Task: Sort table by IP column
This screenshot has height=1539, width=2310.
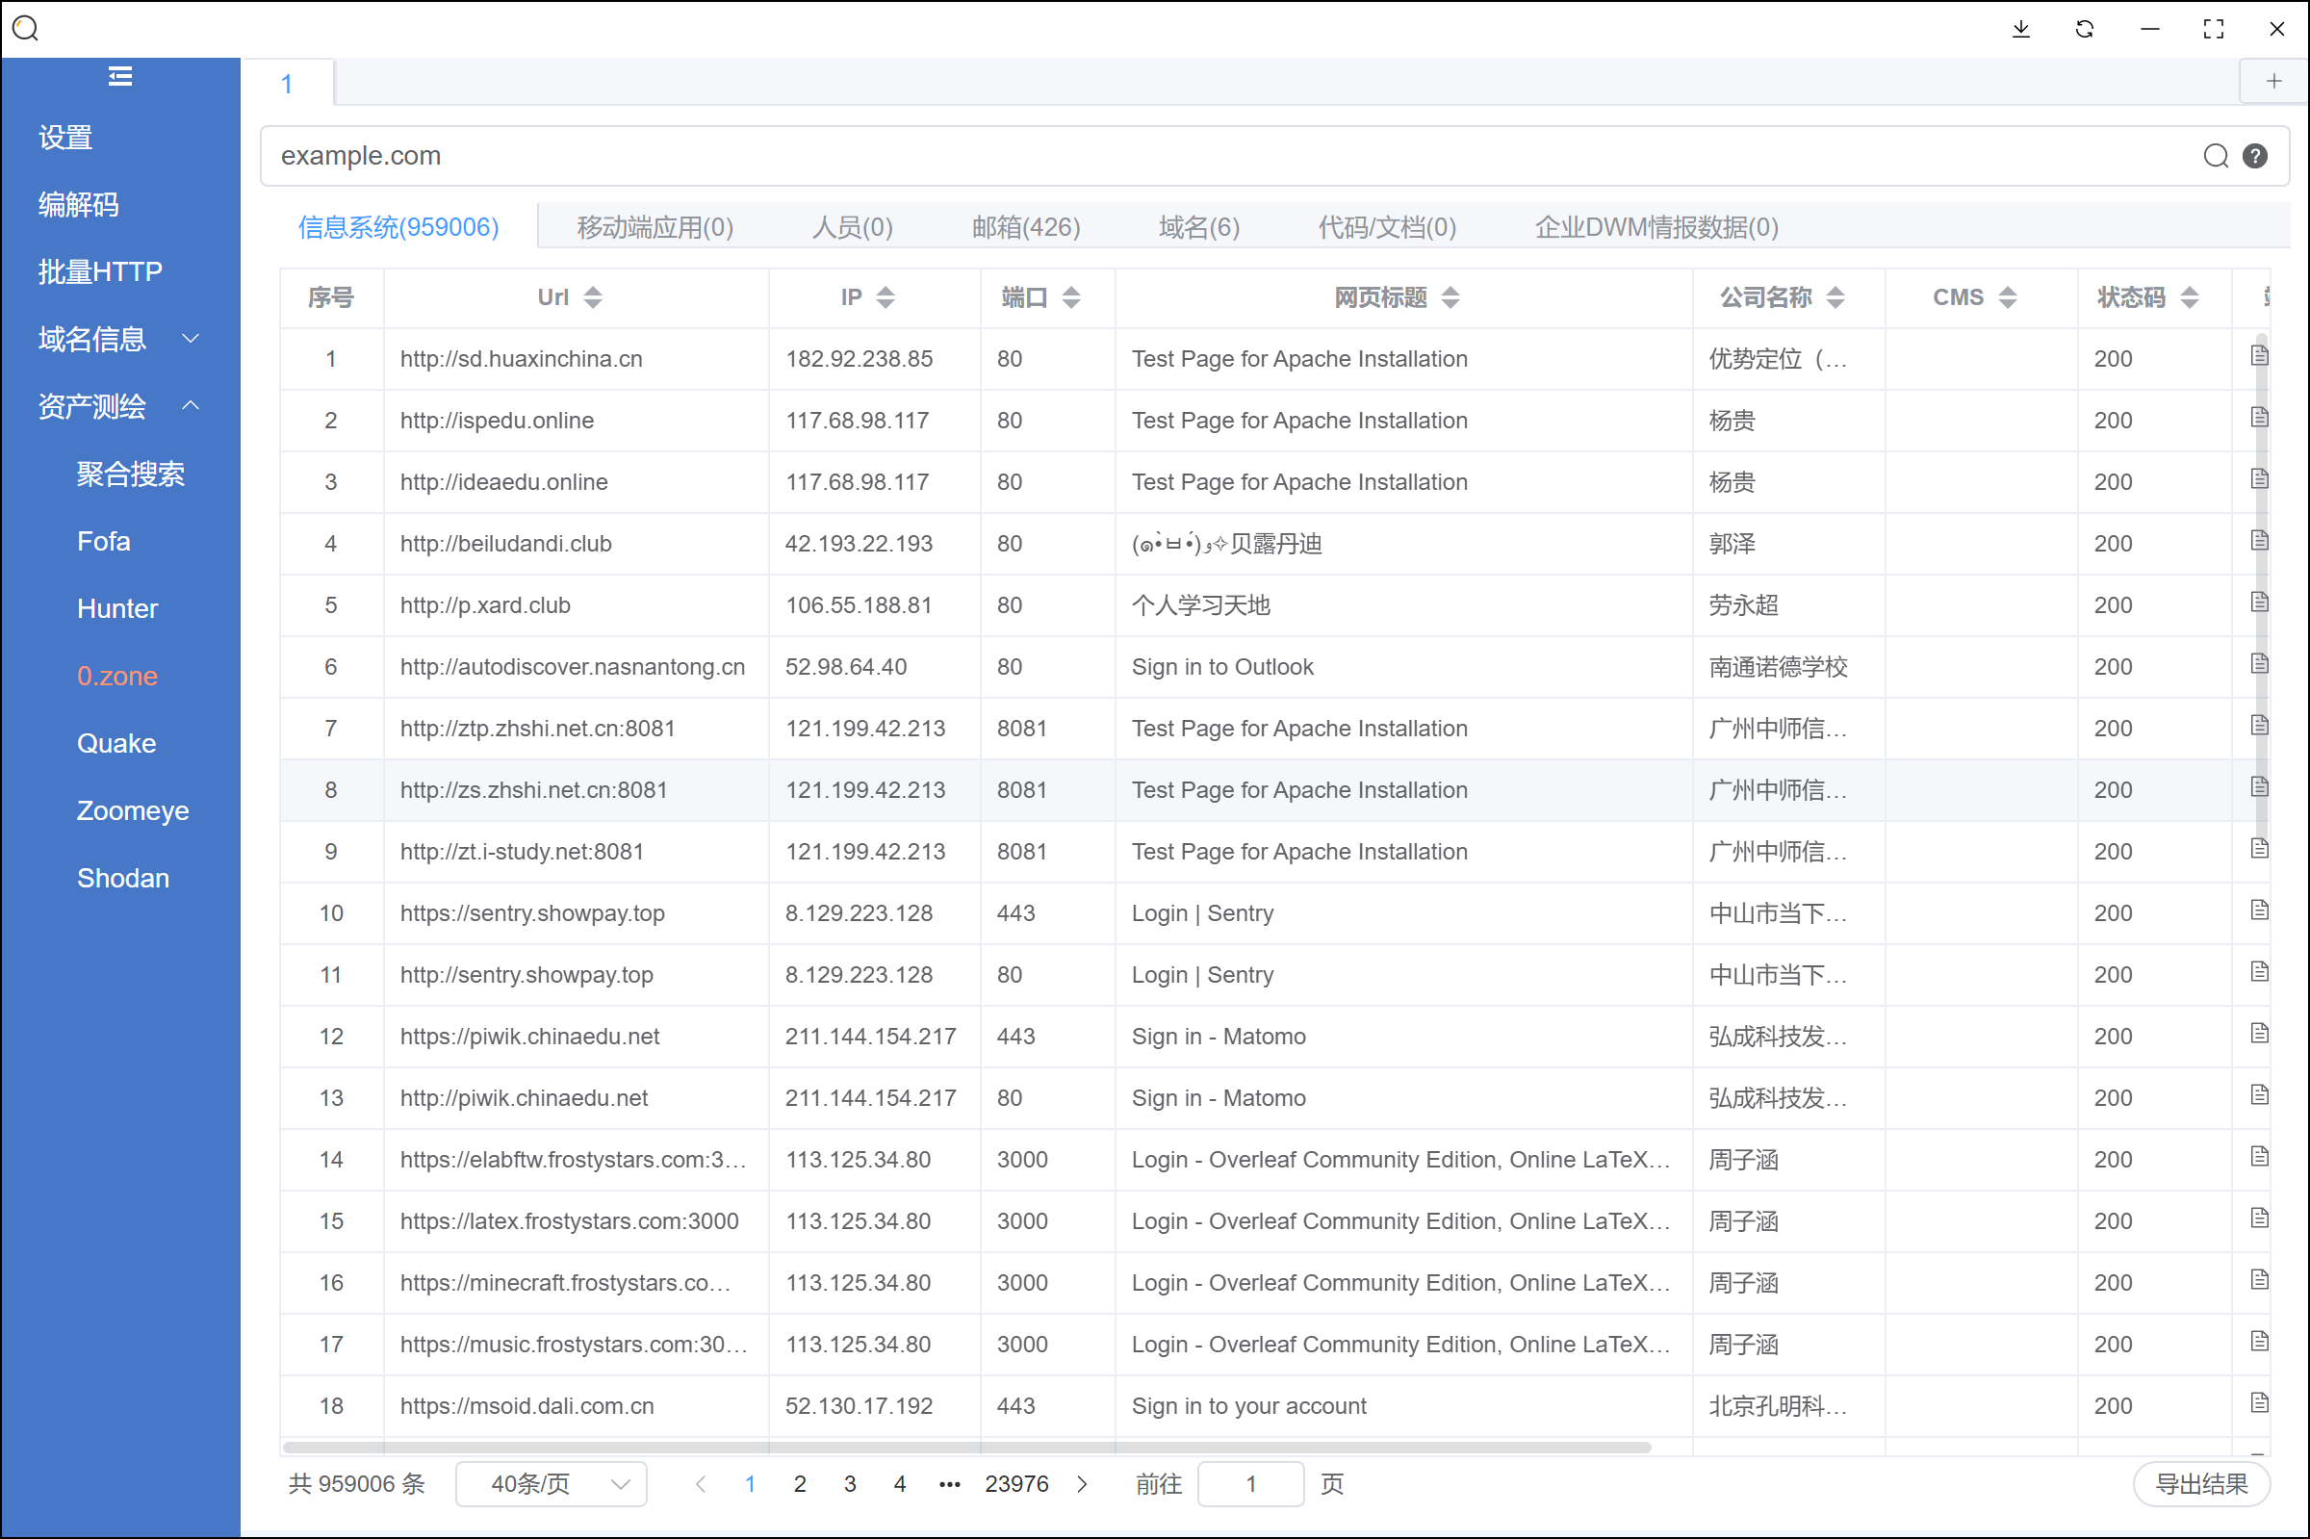Action: tap(885, 297)
